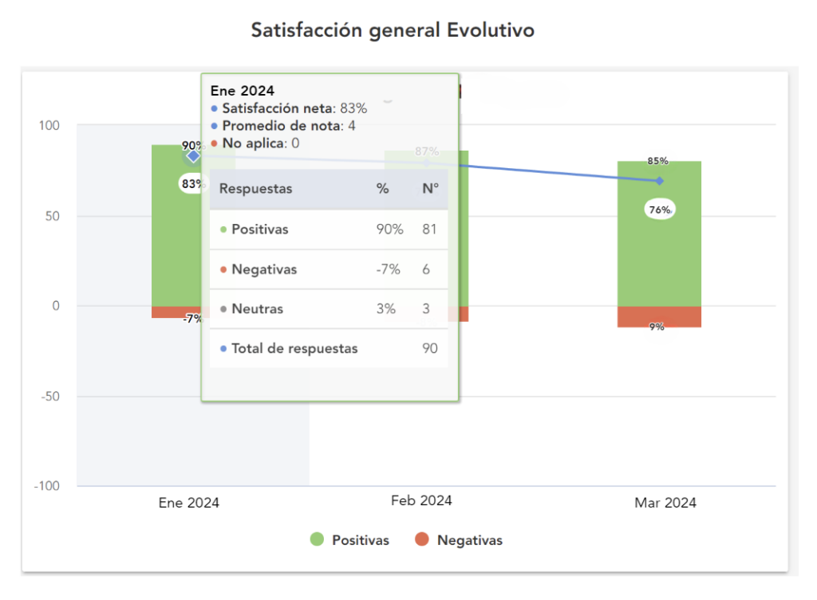
Task: Select the Mar 2024 axis label
Action: pos(665,503)
